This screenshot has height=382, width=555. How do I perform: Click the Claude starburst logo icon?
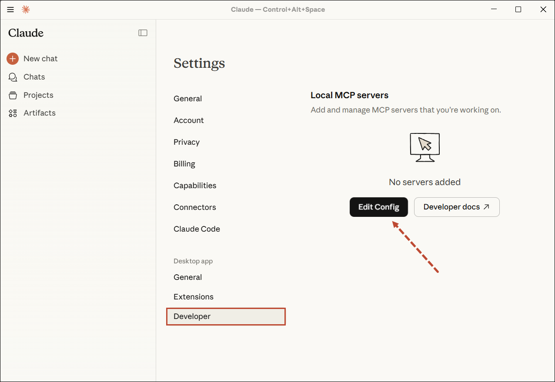(x=26, y=10)
